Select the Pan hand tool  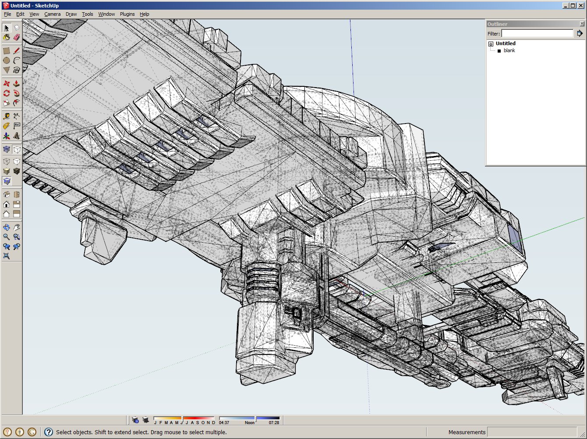click(17, 227)
